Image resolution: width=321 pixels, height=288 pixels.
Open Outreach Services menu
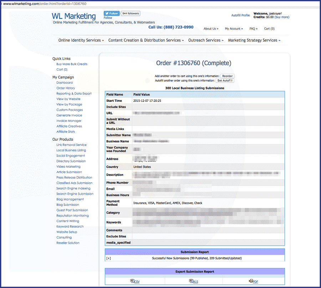pos(206,40)
